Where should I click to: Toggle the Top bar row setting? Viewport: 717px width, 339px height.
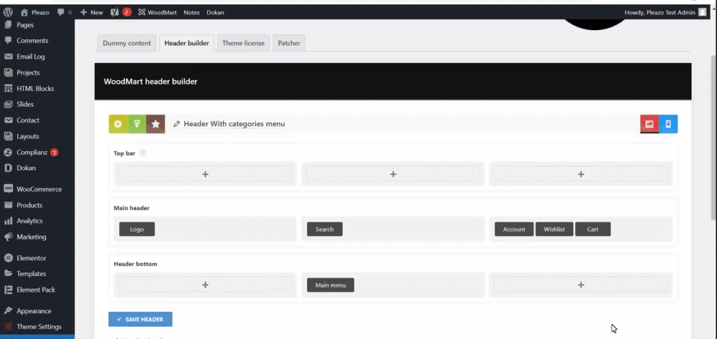[x=143, y=153]
